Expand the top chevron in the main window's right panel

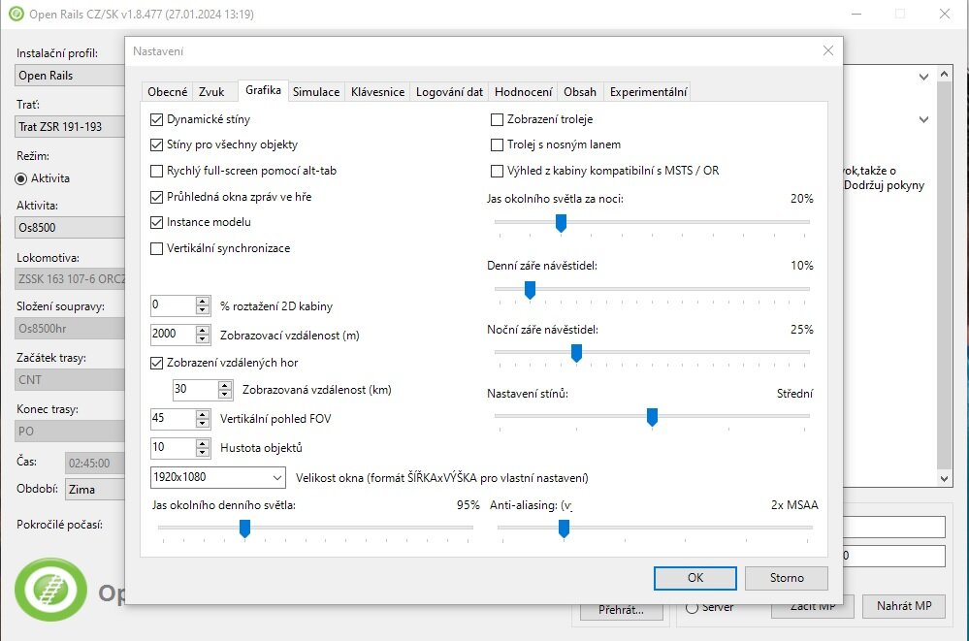click(x=923, y=77)
